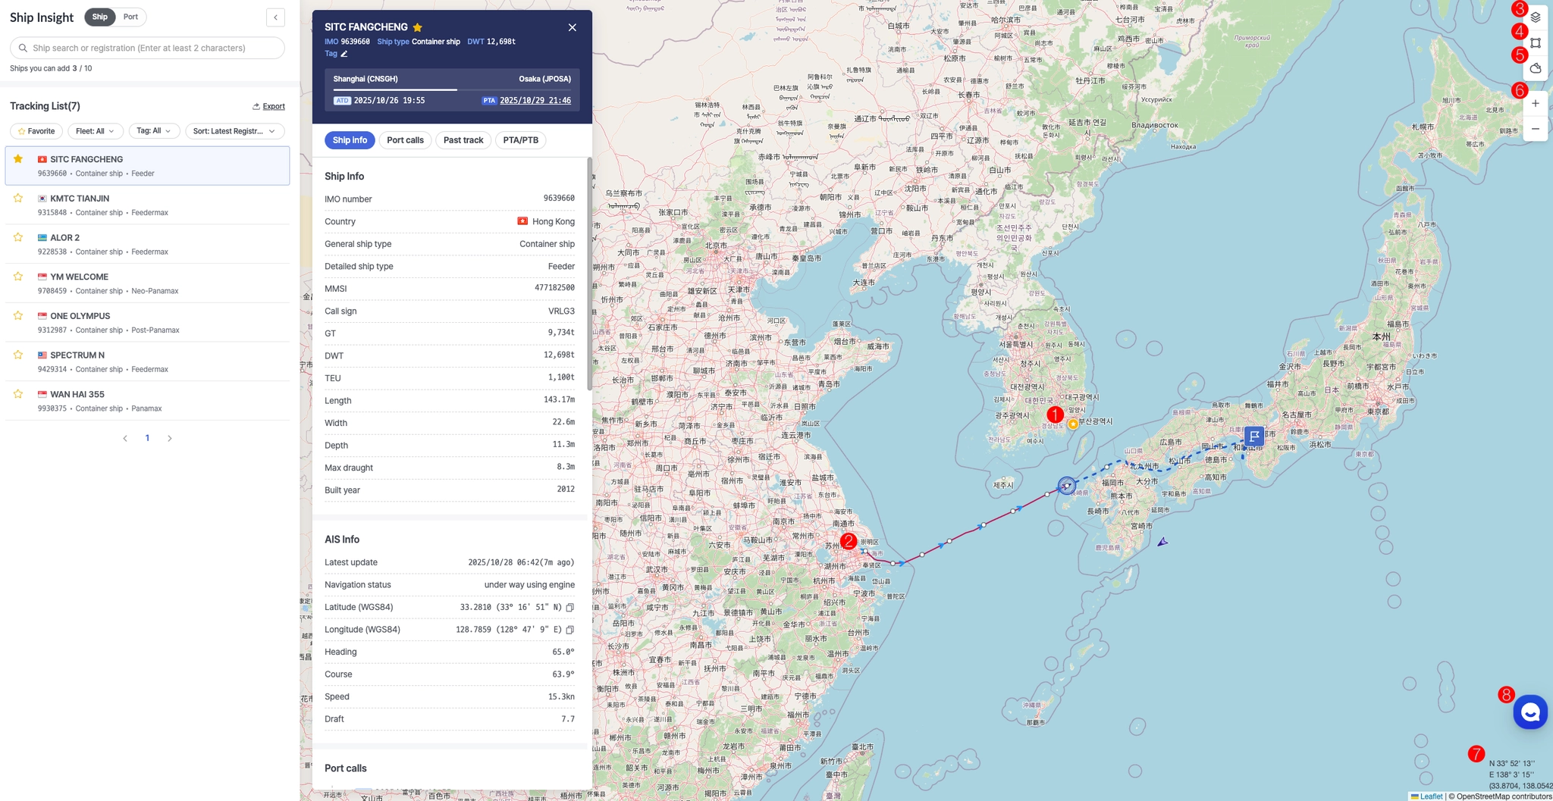Click the MMSI value 477182500
The image size is (1553, 801).
tap(554, 288)
